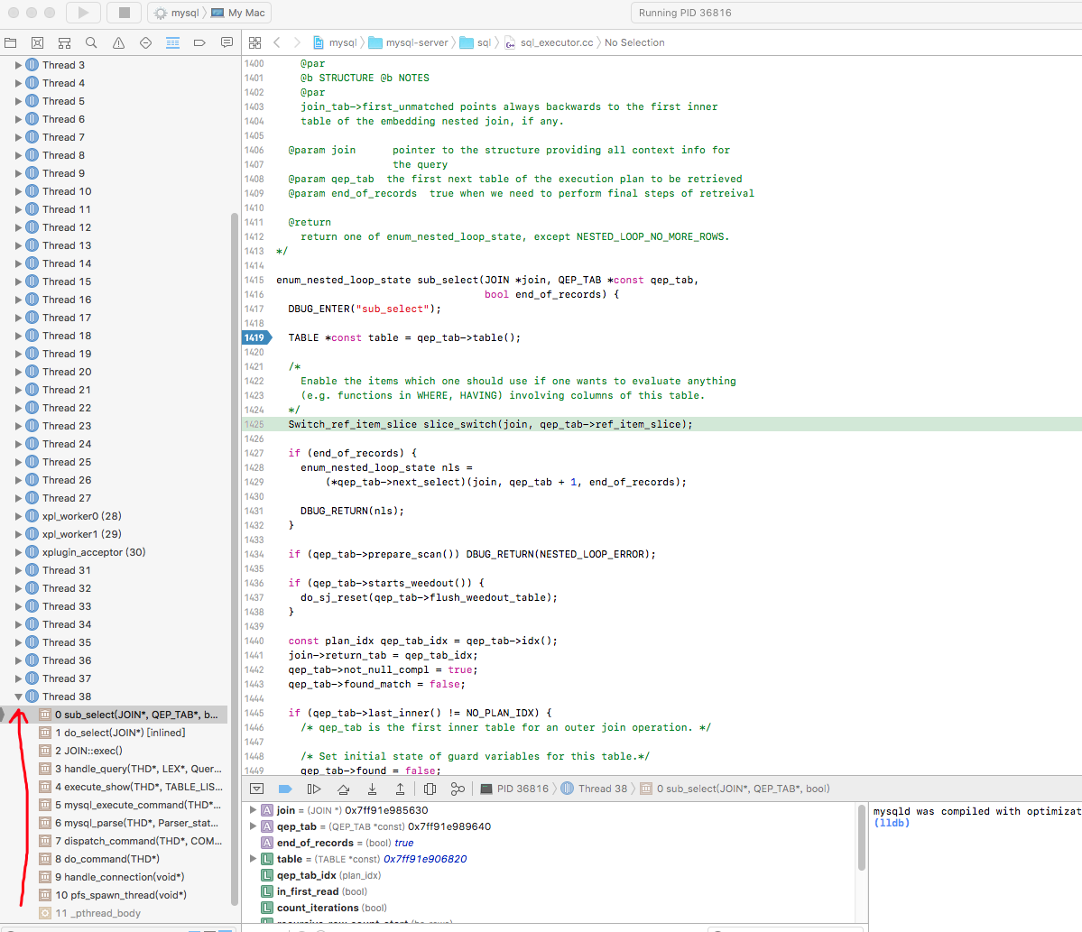This screenshot has width=1082, height=932.
Task: Expand the qep_tab variable
Action: [x=254, y=826]
